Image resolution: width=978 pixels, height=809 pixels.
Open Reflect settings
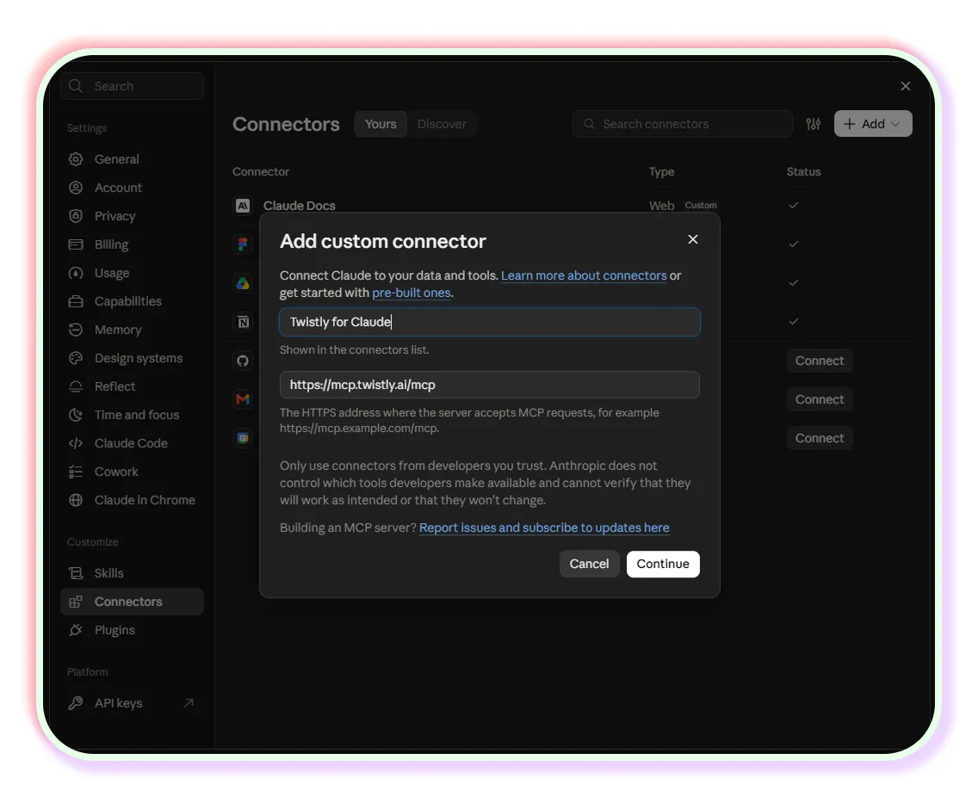[132, 386]
